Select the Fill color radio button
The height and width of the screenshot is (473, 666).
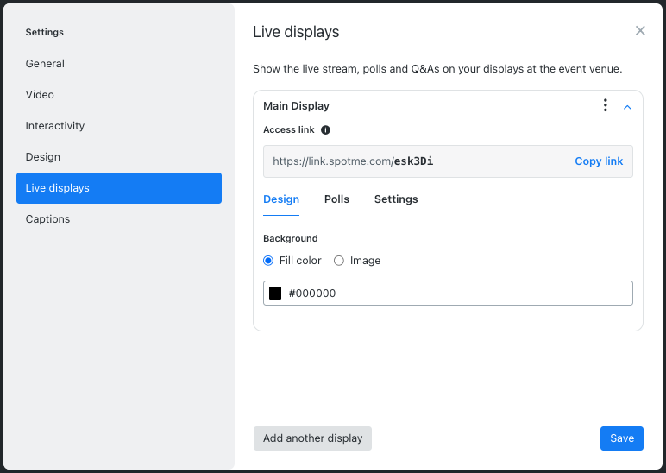coord(268,261)
